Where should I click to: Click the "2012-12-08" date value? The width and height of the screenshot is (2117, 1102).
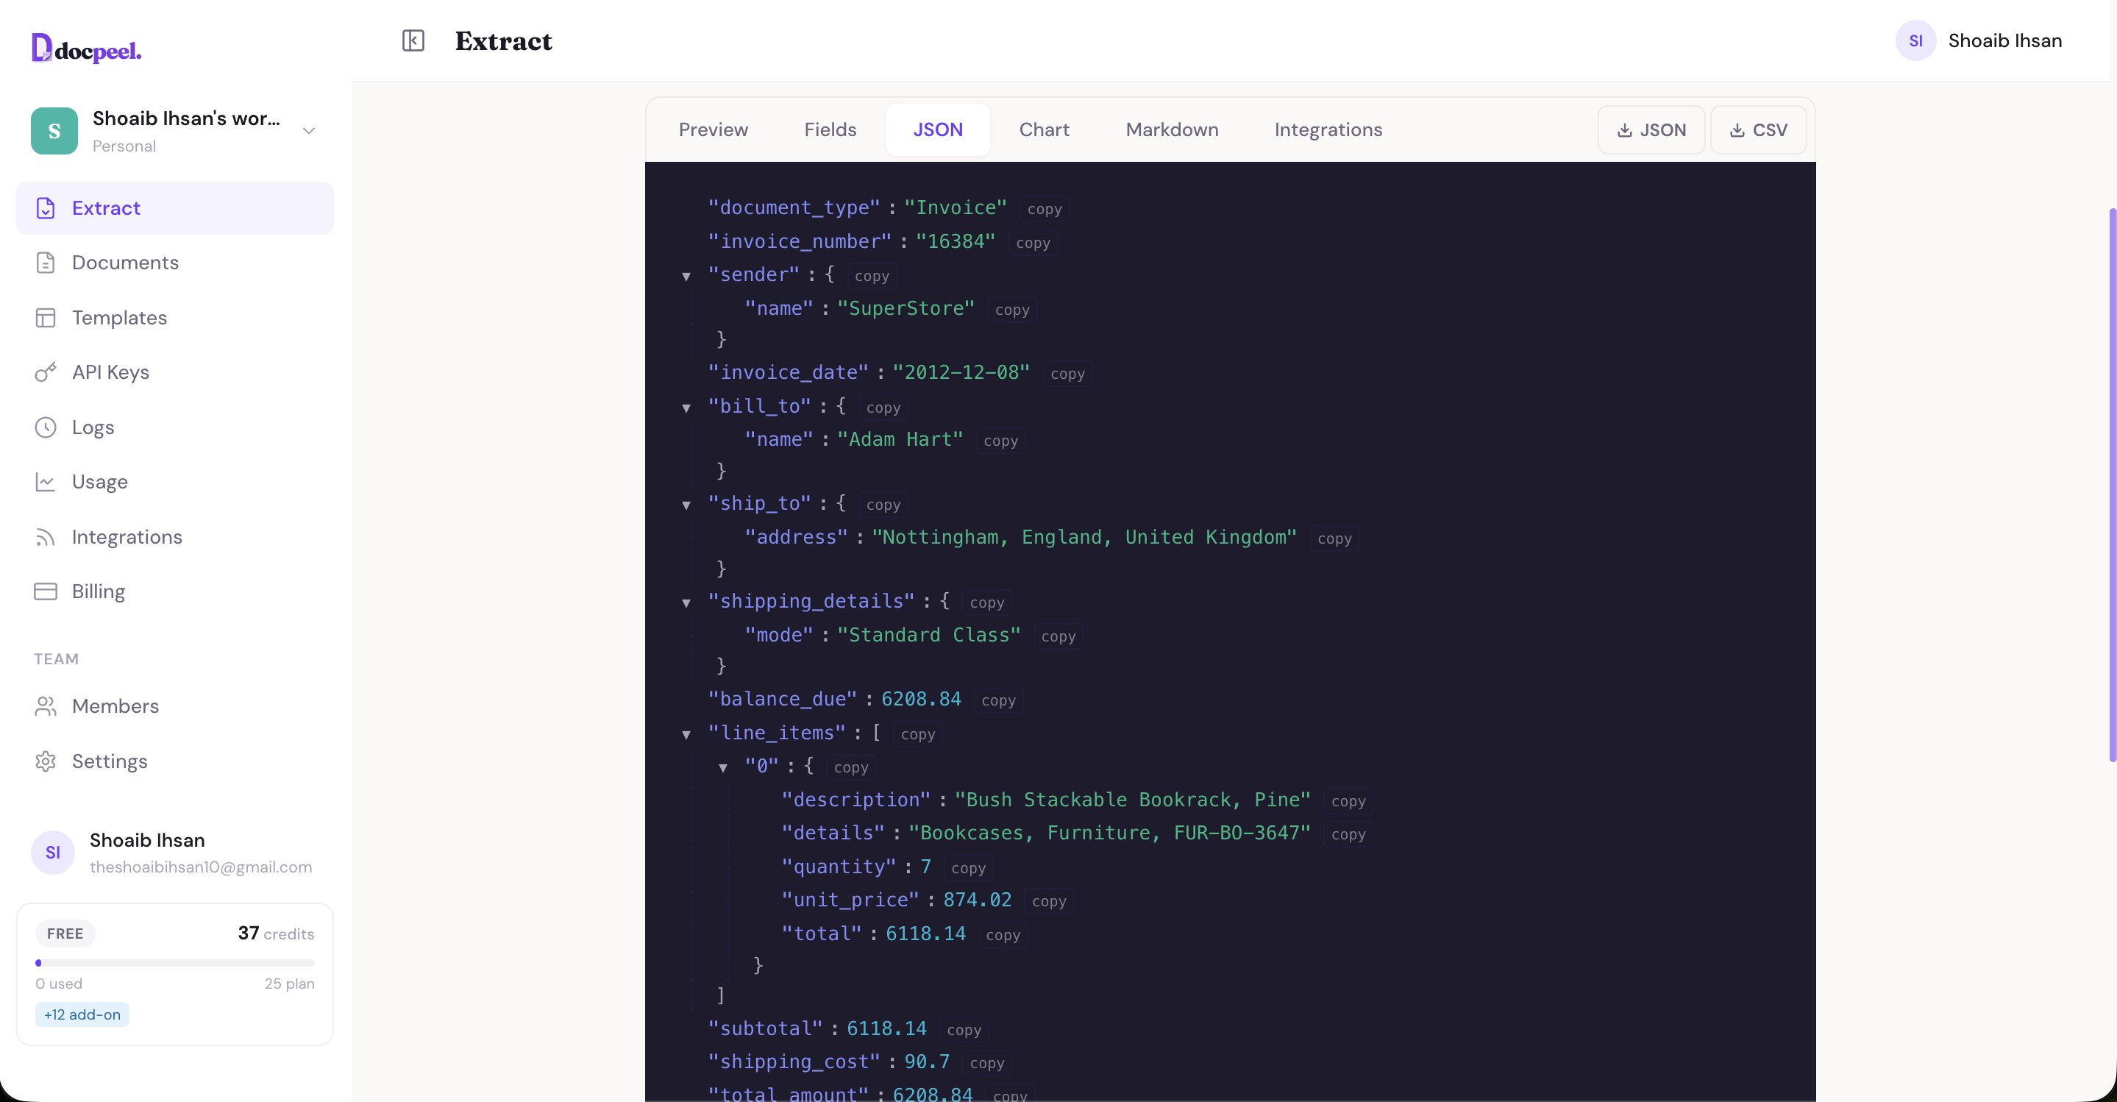coord(961,372)
